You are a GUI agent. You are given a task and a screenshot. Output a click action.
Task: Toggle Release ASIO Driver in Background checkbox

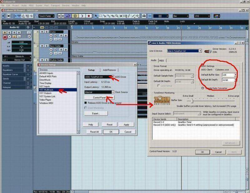(86, 102)
